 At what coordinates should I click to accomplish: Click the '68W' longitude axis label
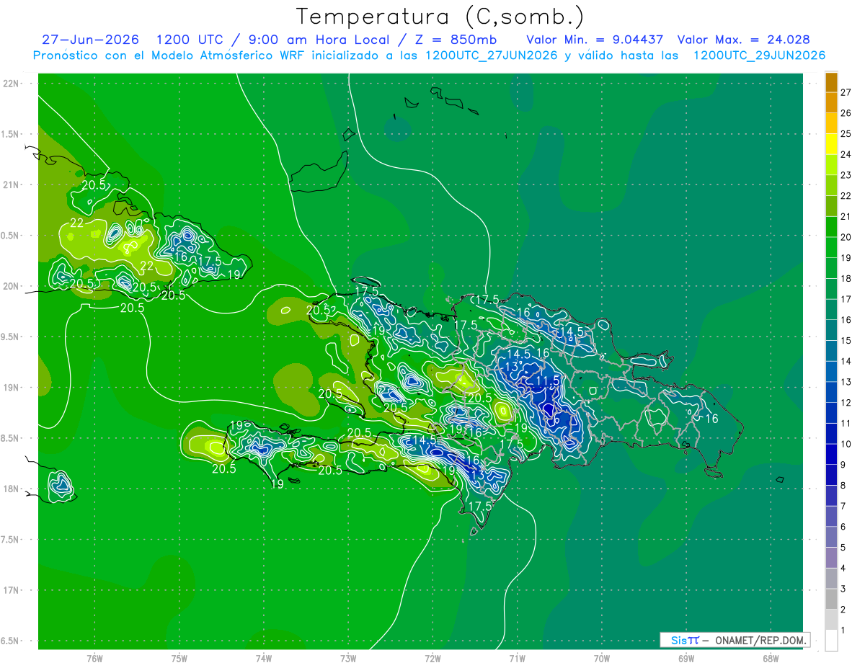pos(770,659)
